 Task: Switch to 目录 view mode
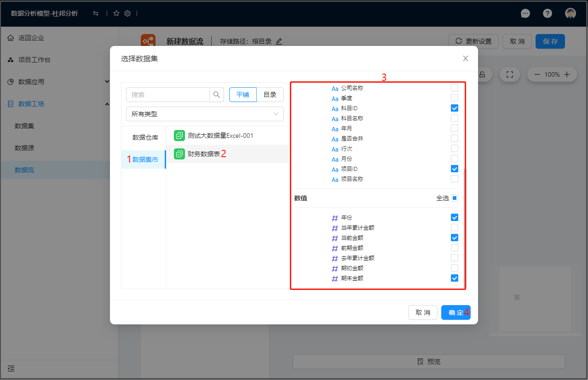[x=270, y=95]
